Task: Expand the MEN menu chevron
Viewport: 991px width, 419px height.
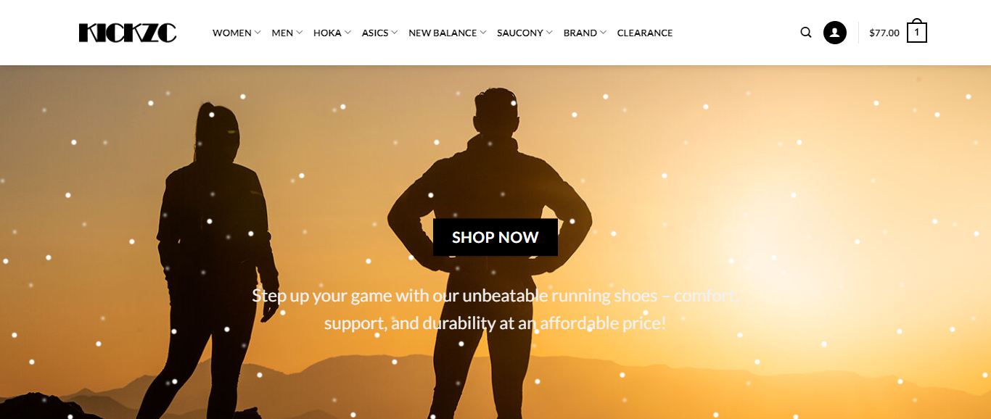Action: [x=300, y=33]
